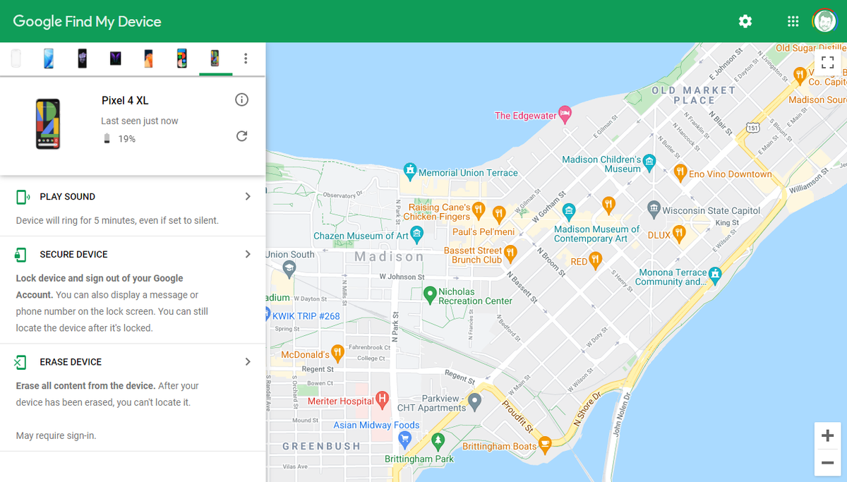This screenshot has width=847, height=482.
Task: Click the Secure Device lock icon
Action: (x=21, y=254)
